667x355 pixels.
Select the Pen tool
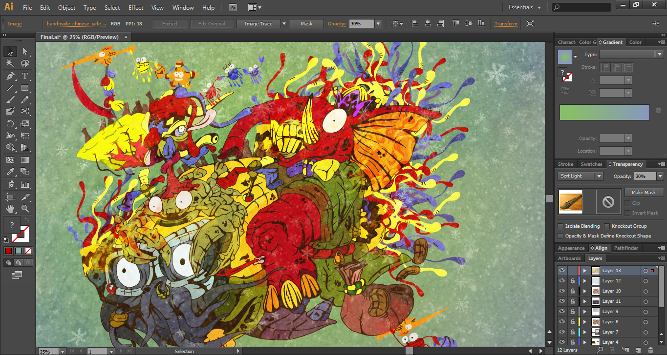click(x=10, y=76)
